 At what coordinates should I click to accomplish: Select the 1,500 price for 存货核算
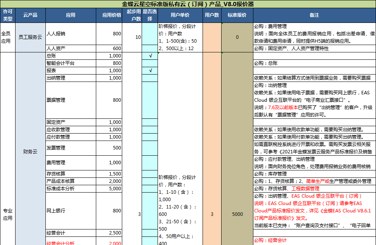coord(109,174)
